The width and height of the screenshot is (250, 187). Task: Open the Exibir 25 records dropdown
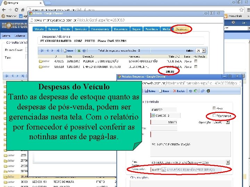[x=203, y=51]
